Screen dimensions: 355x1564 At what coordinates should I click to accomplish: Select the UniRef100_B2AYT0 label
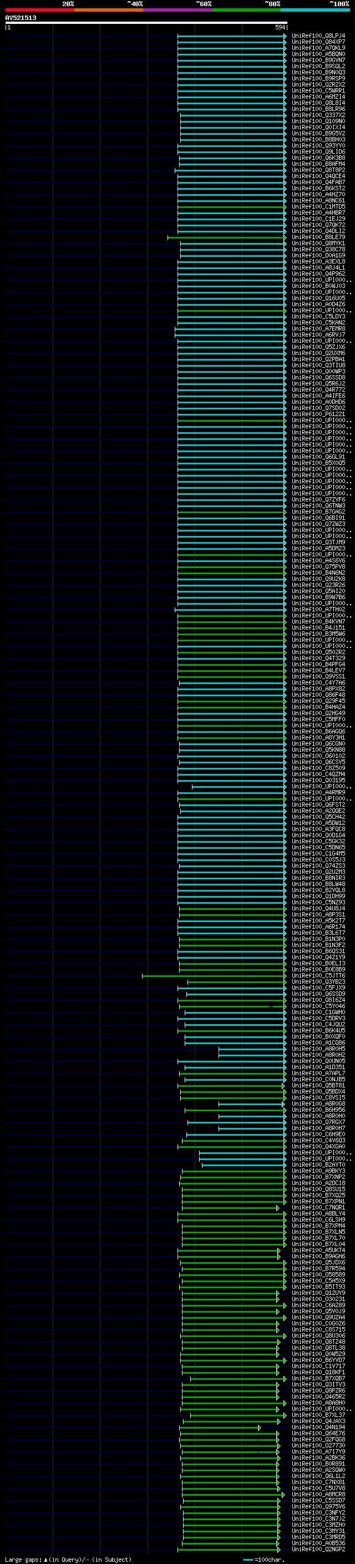pyautogui.click(x=318, y=1165)
